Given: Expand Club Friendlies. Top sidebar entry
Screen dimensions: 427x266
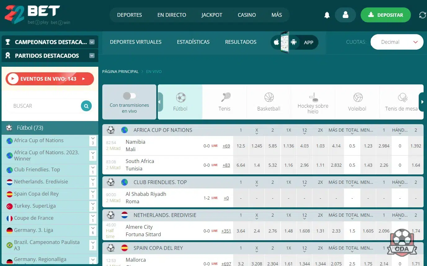Looking at the screenshot, I should 93,170.
